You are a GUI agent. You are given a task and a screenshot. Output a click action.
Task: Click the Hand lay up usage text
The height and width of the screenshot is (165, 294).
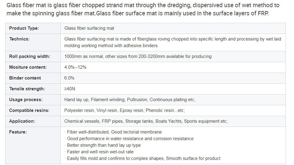[130, 100]
